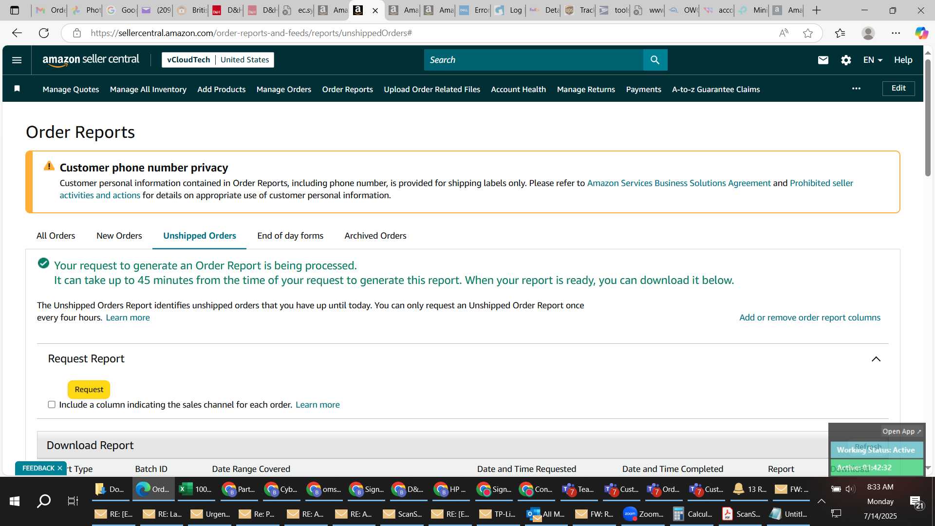The width and height of the screenshot is (935, 526).
Task: Click the search magnifier button
Action: click(655, 60)
